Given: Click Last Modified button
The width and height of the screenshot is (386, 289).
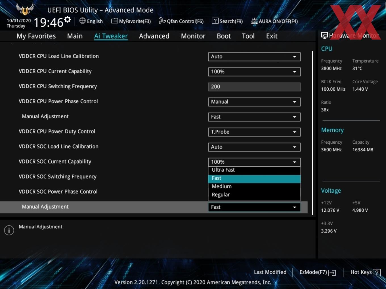Looking at the screenshot, I should [270, 272].
